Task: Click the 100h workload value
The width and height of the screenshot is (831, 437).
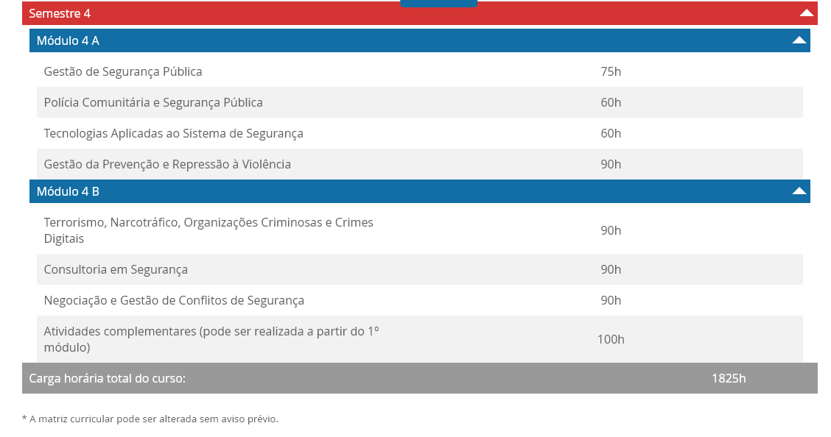Action: coord(611,339)
